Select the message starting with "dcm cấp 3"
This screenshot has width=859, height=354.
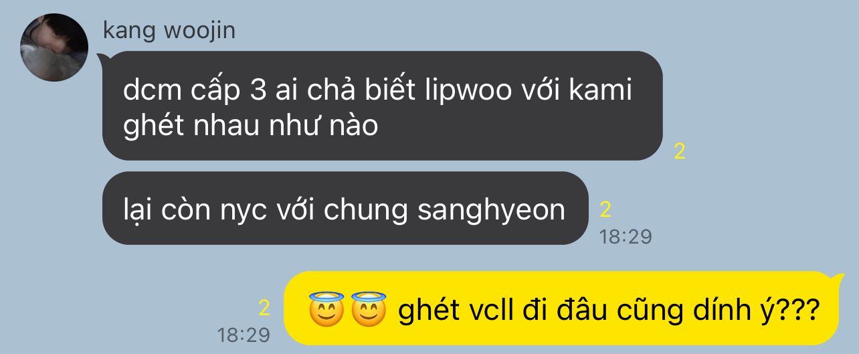(x=381, y=106)
